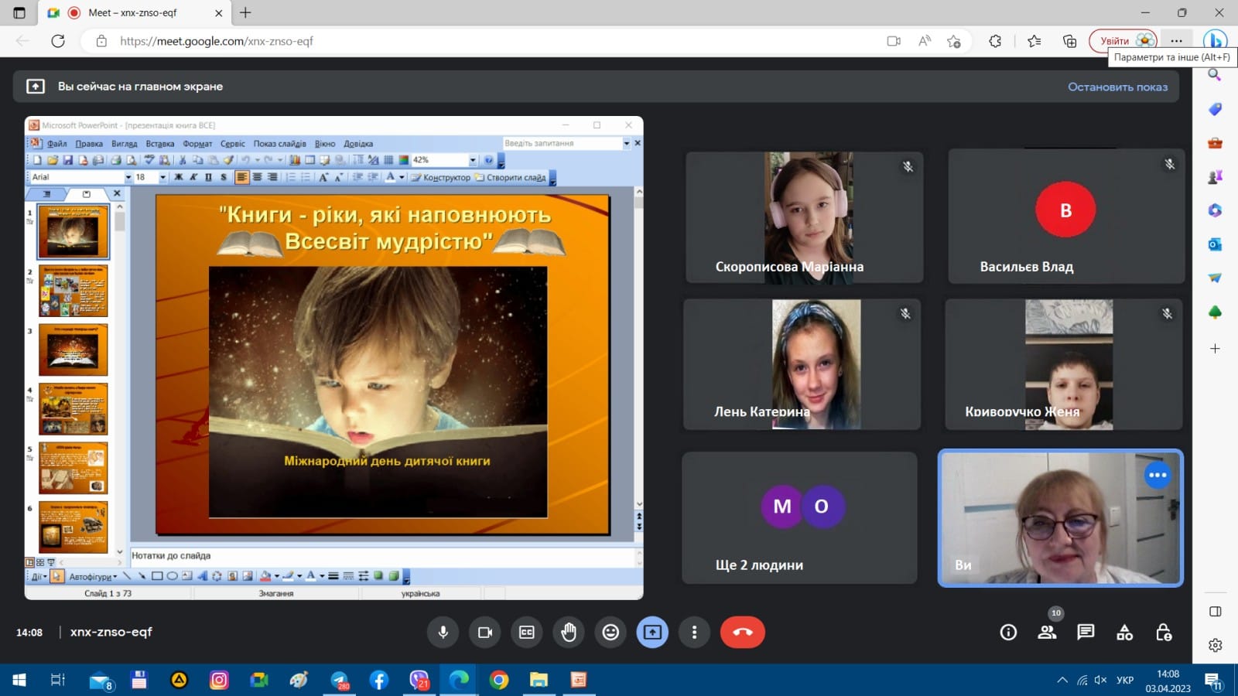This screenshot has height=696, width=1238.
Task: Click the red leave call button
Action: point(742,633)
